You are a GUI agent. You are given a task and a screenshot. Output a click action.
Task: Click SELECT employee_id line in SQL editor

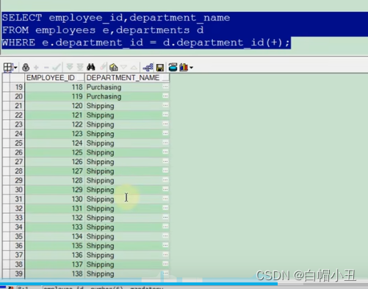tap(116, 18)
